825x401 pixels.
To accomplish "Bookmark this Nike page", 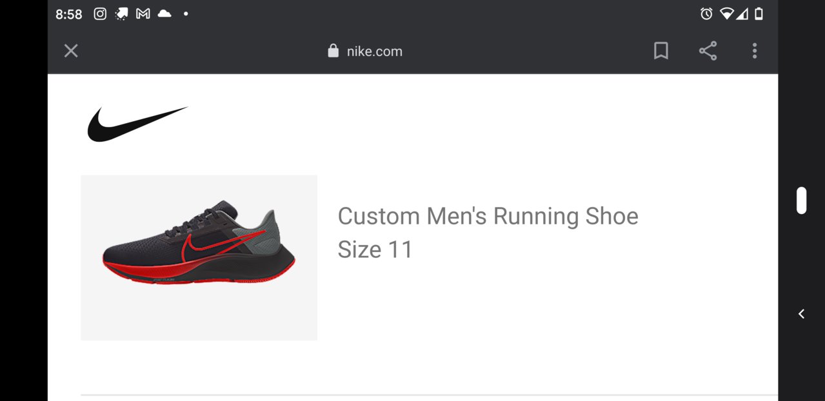I will pos(661,51).
